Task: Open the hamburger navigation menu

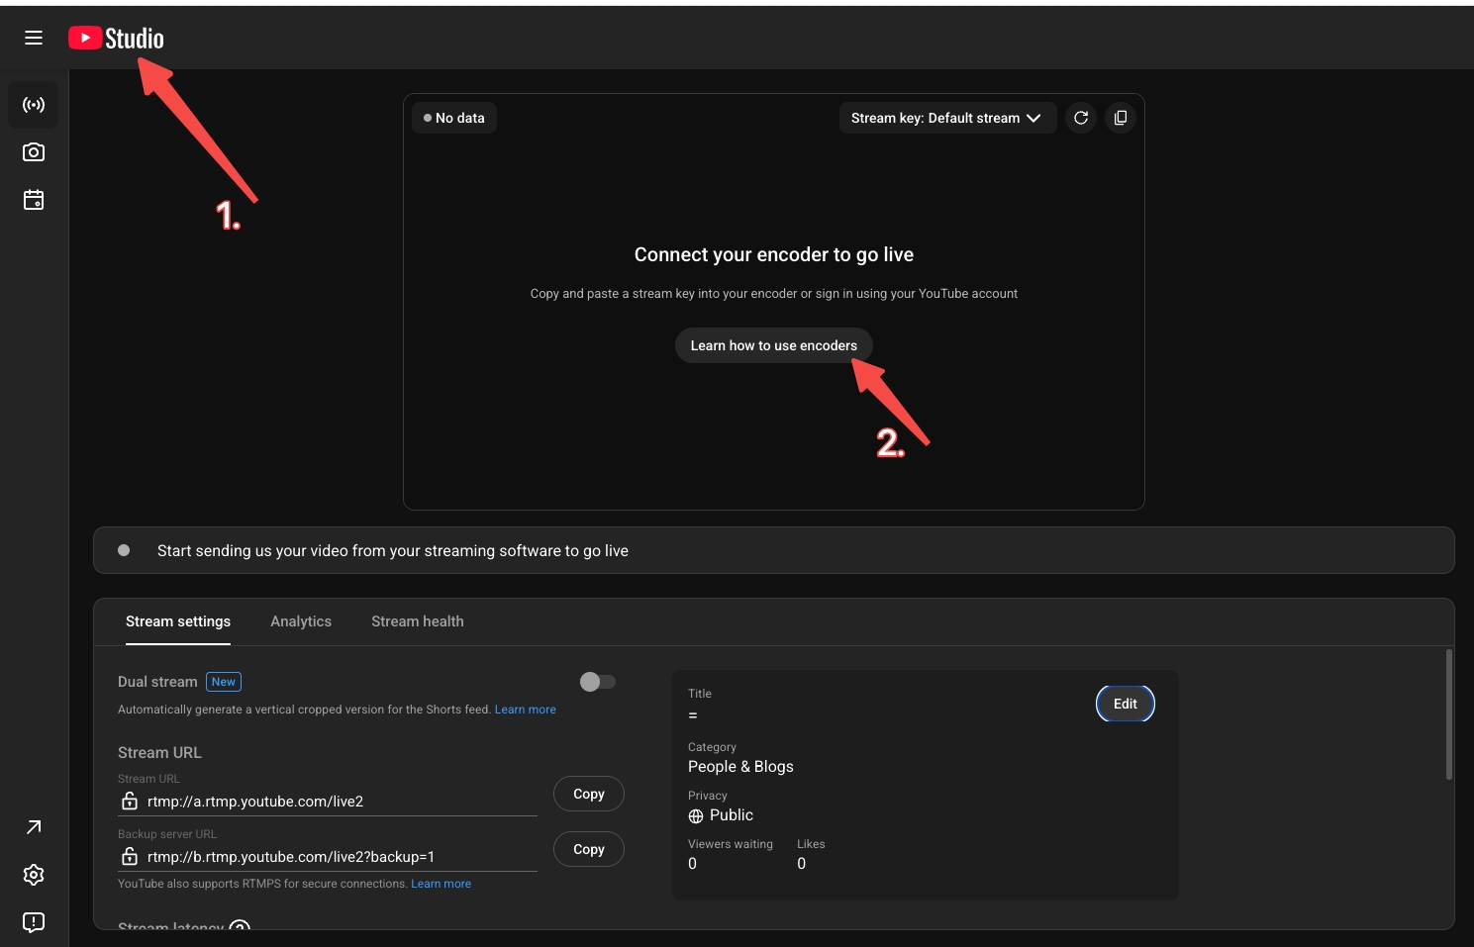Action: click(34, 38)
